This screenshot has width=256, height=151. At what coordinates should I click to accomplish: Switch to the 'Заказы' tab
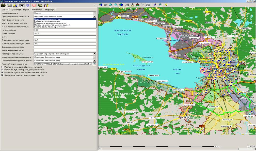click(6, 10)
